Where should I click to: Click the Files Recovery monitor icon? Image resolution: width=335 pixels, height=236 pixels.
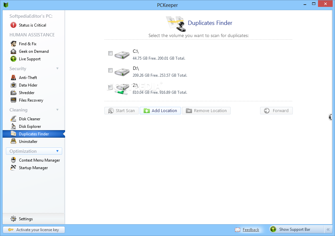13,100
